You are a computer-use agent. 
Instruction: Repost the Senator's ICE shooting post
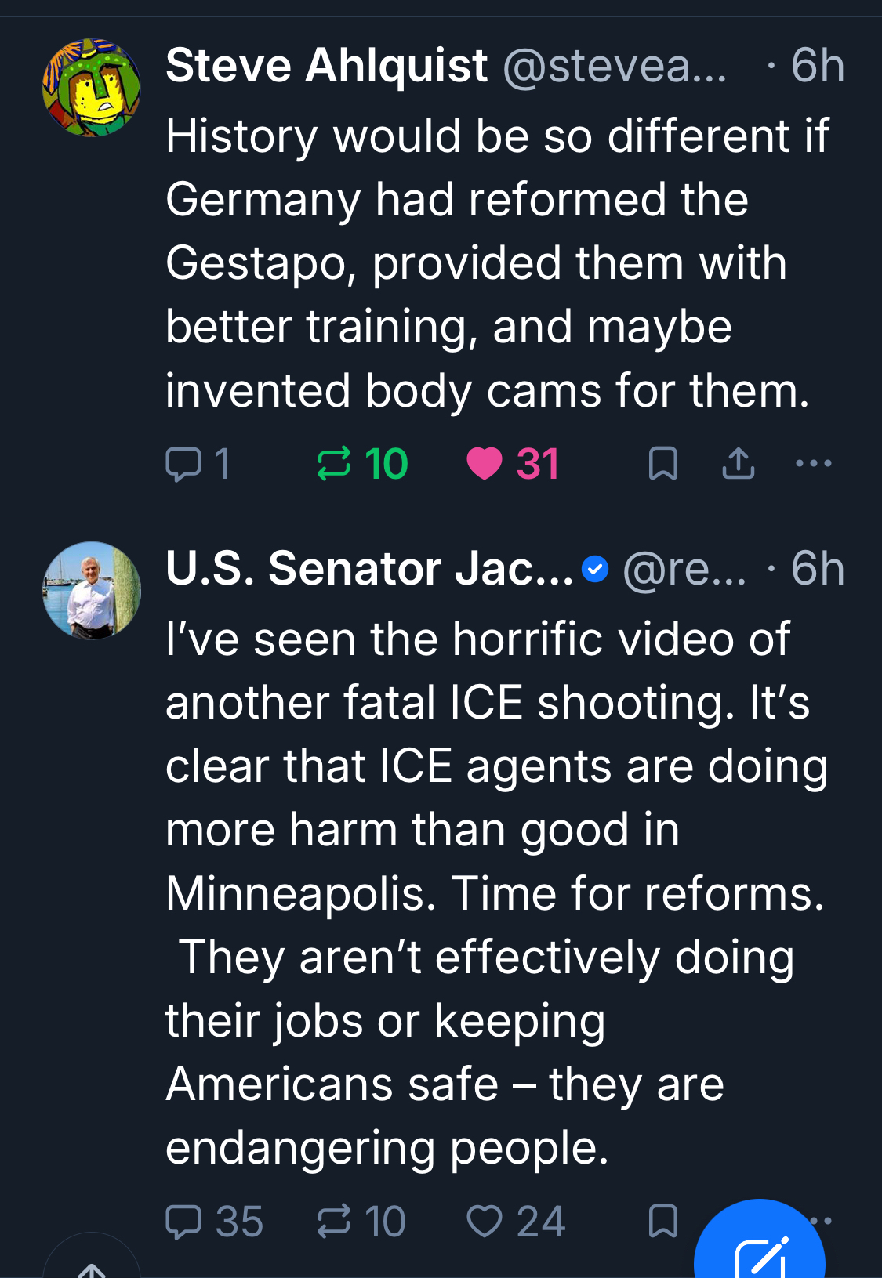(334, 1221)
